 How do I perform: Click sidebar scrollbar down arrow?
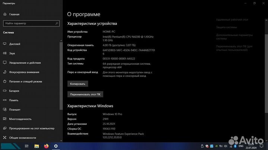click(x=61, y=141)
